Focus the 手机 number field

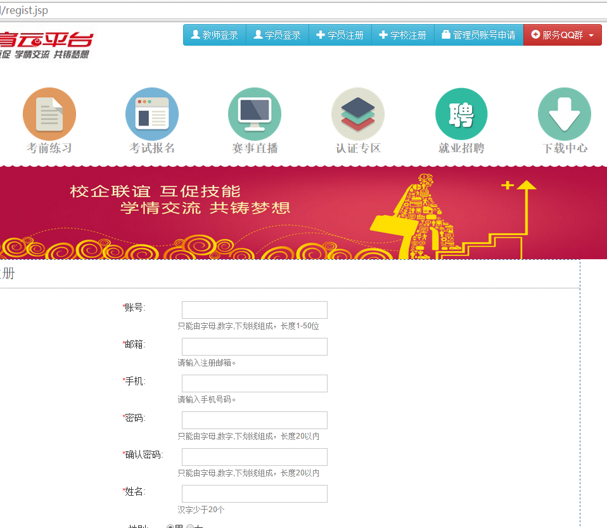[254, 383]
